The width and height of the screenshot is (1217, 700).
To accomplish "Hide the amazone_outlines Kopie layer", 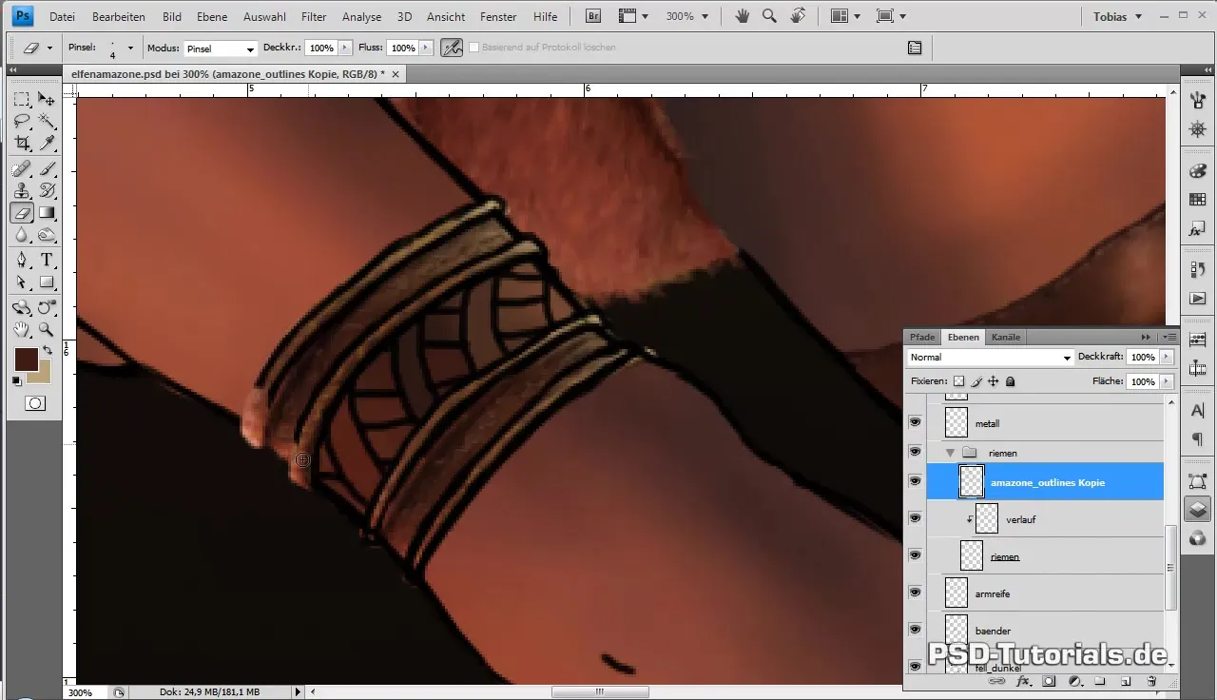I will click(x=915, y=481).
